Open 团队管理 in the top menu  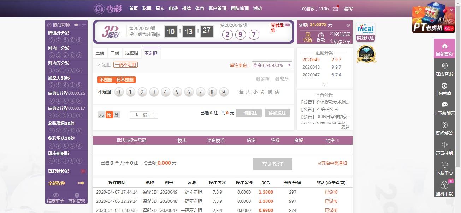240,8
